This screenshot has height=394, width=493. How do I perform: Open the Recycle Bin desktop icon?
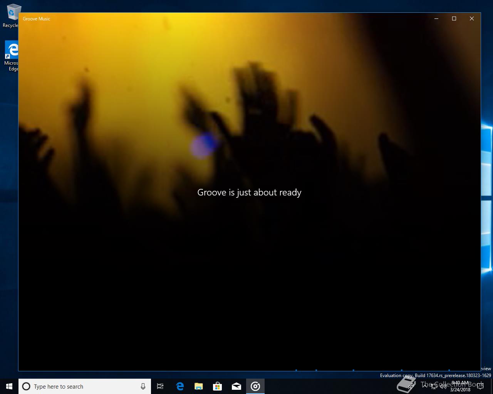(12, 16)
